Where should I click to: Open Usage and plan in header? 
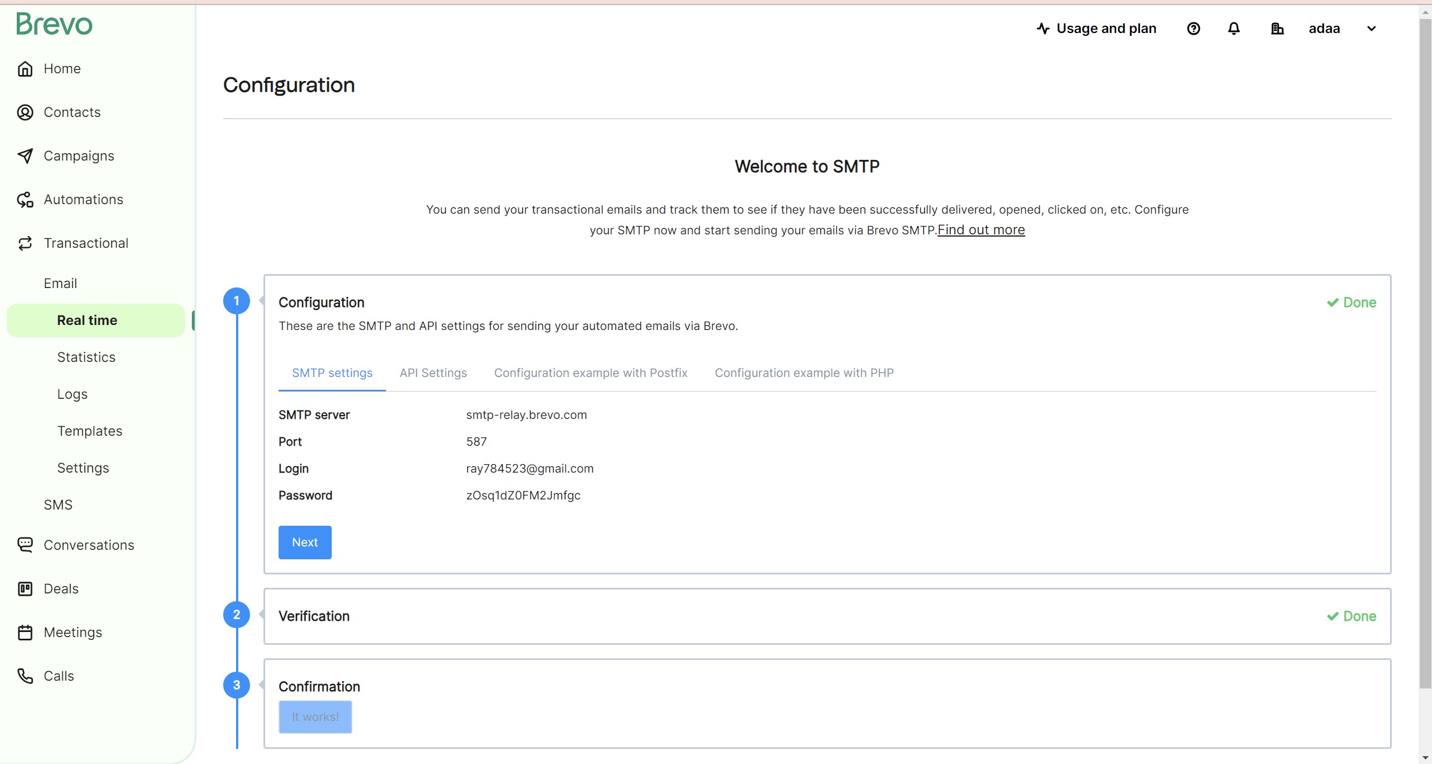1096,29
